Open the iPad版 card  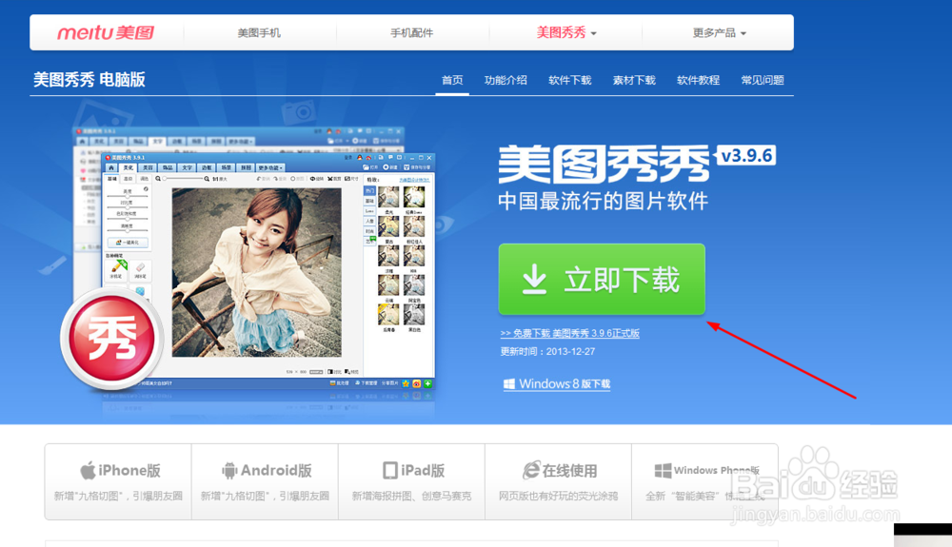411,481
